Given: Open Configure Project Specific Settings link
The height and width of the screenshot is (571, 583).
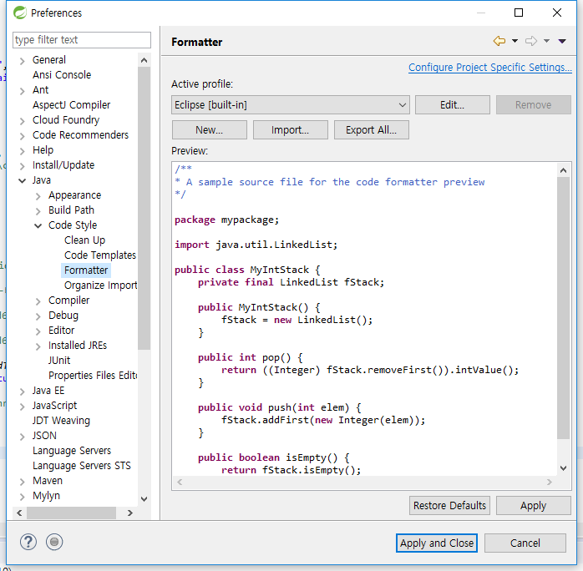Looking at the screenshot, I should (490, 68).
